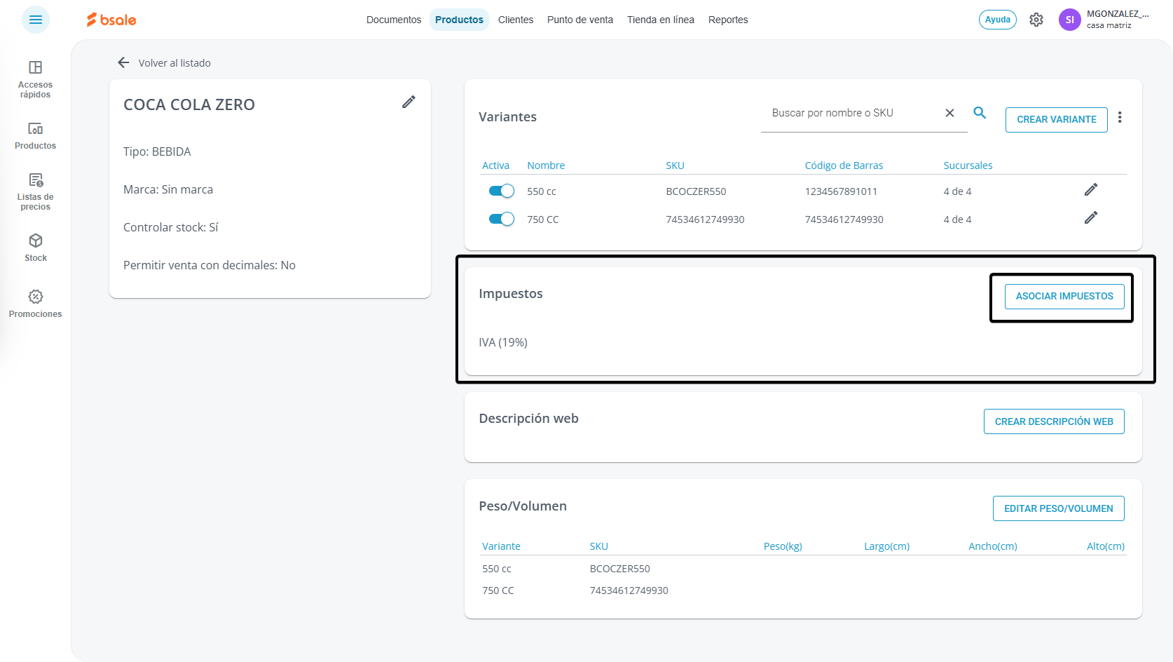This screenshot has height=662, width=1173.
Task: Open the settings gear icon
Action: [x=1036, y=20]
